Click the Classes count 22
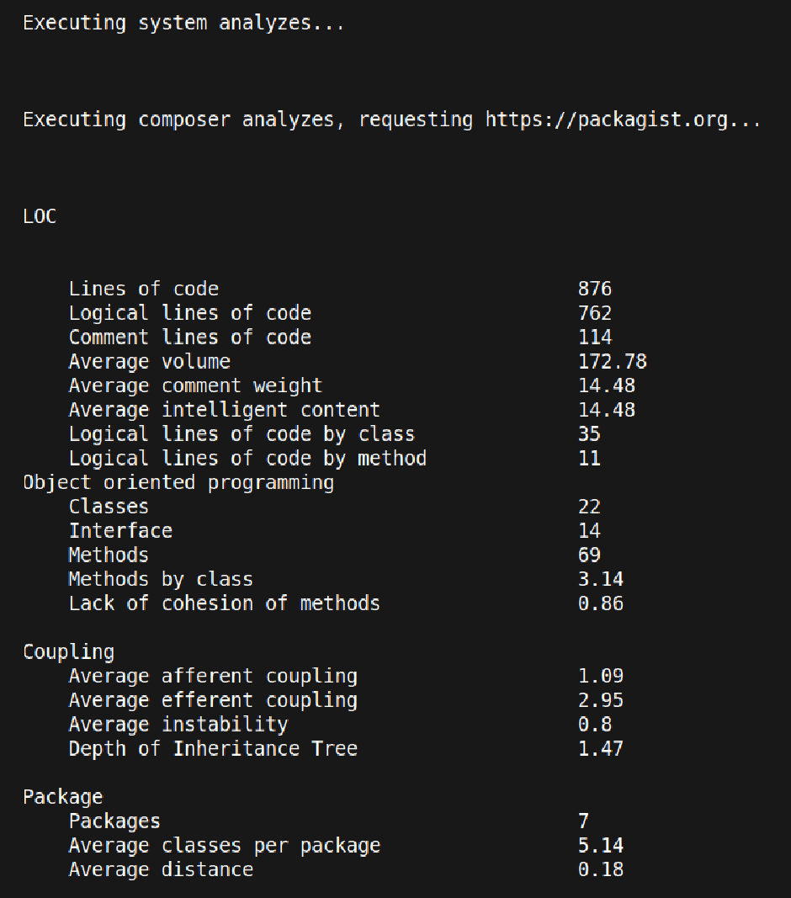 click(x=589, y=507)
